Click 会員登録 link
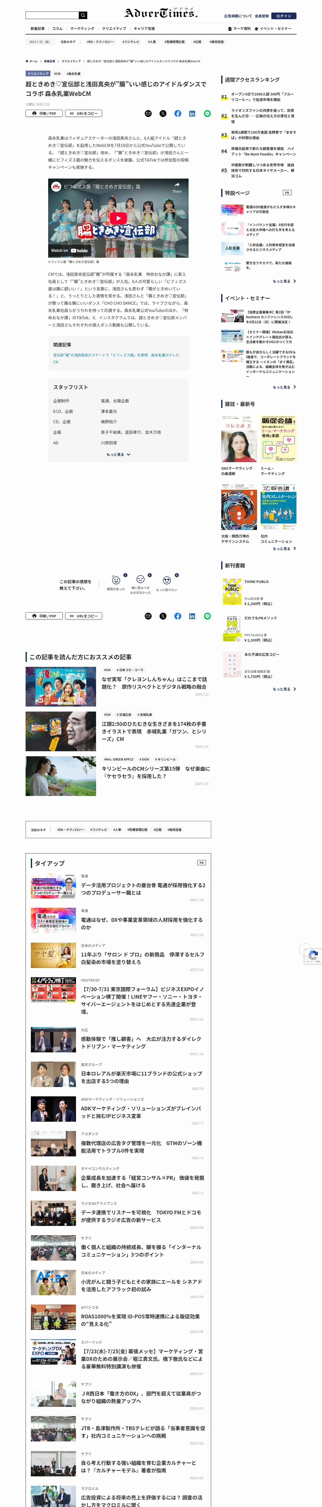The width and height of the screenshot is (322, 1507). [x=261, y=16]
